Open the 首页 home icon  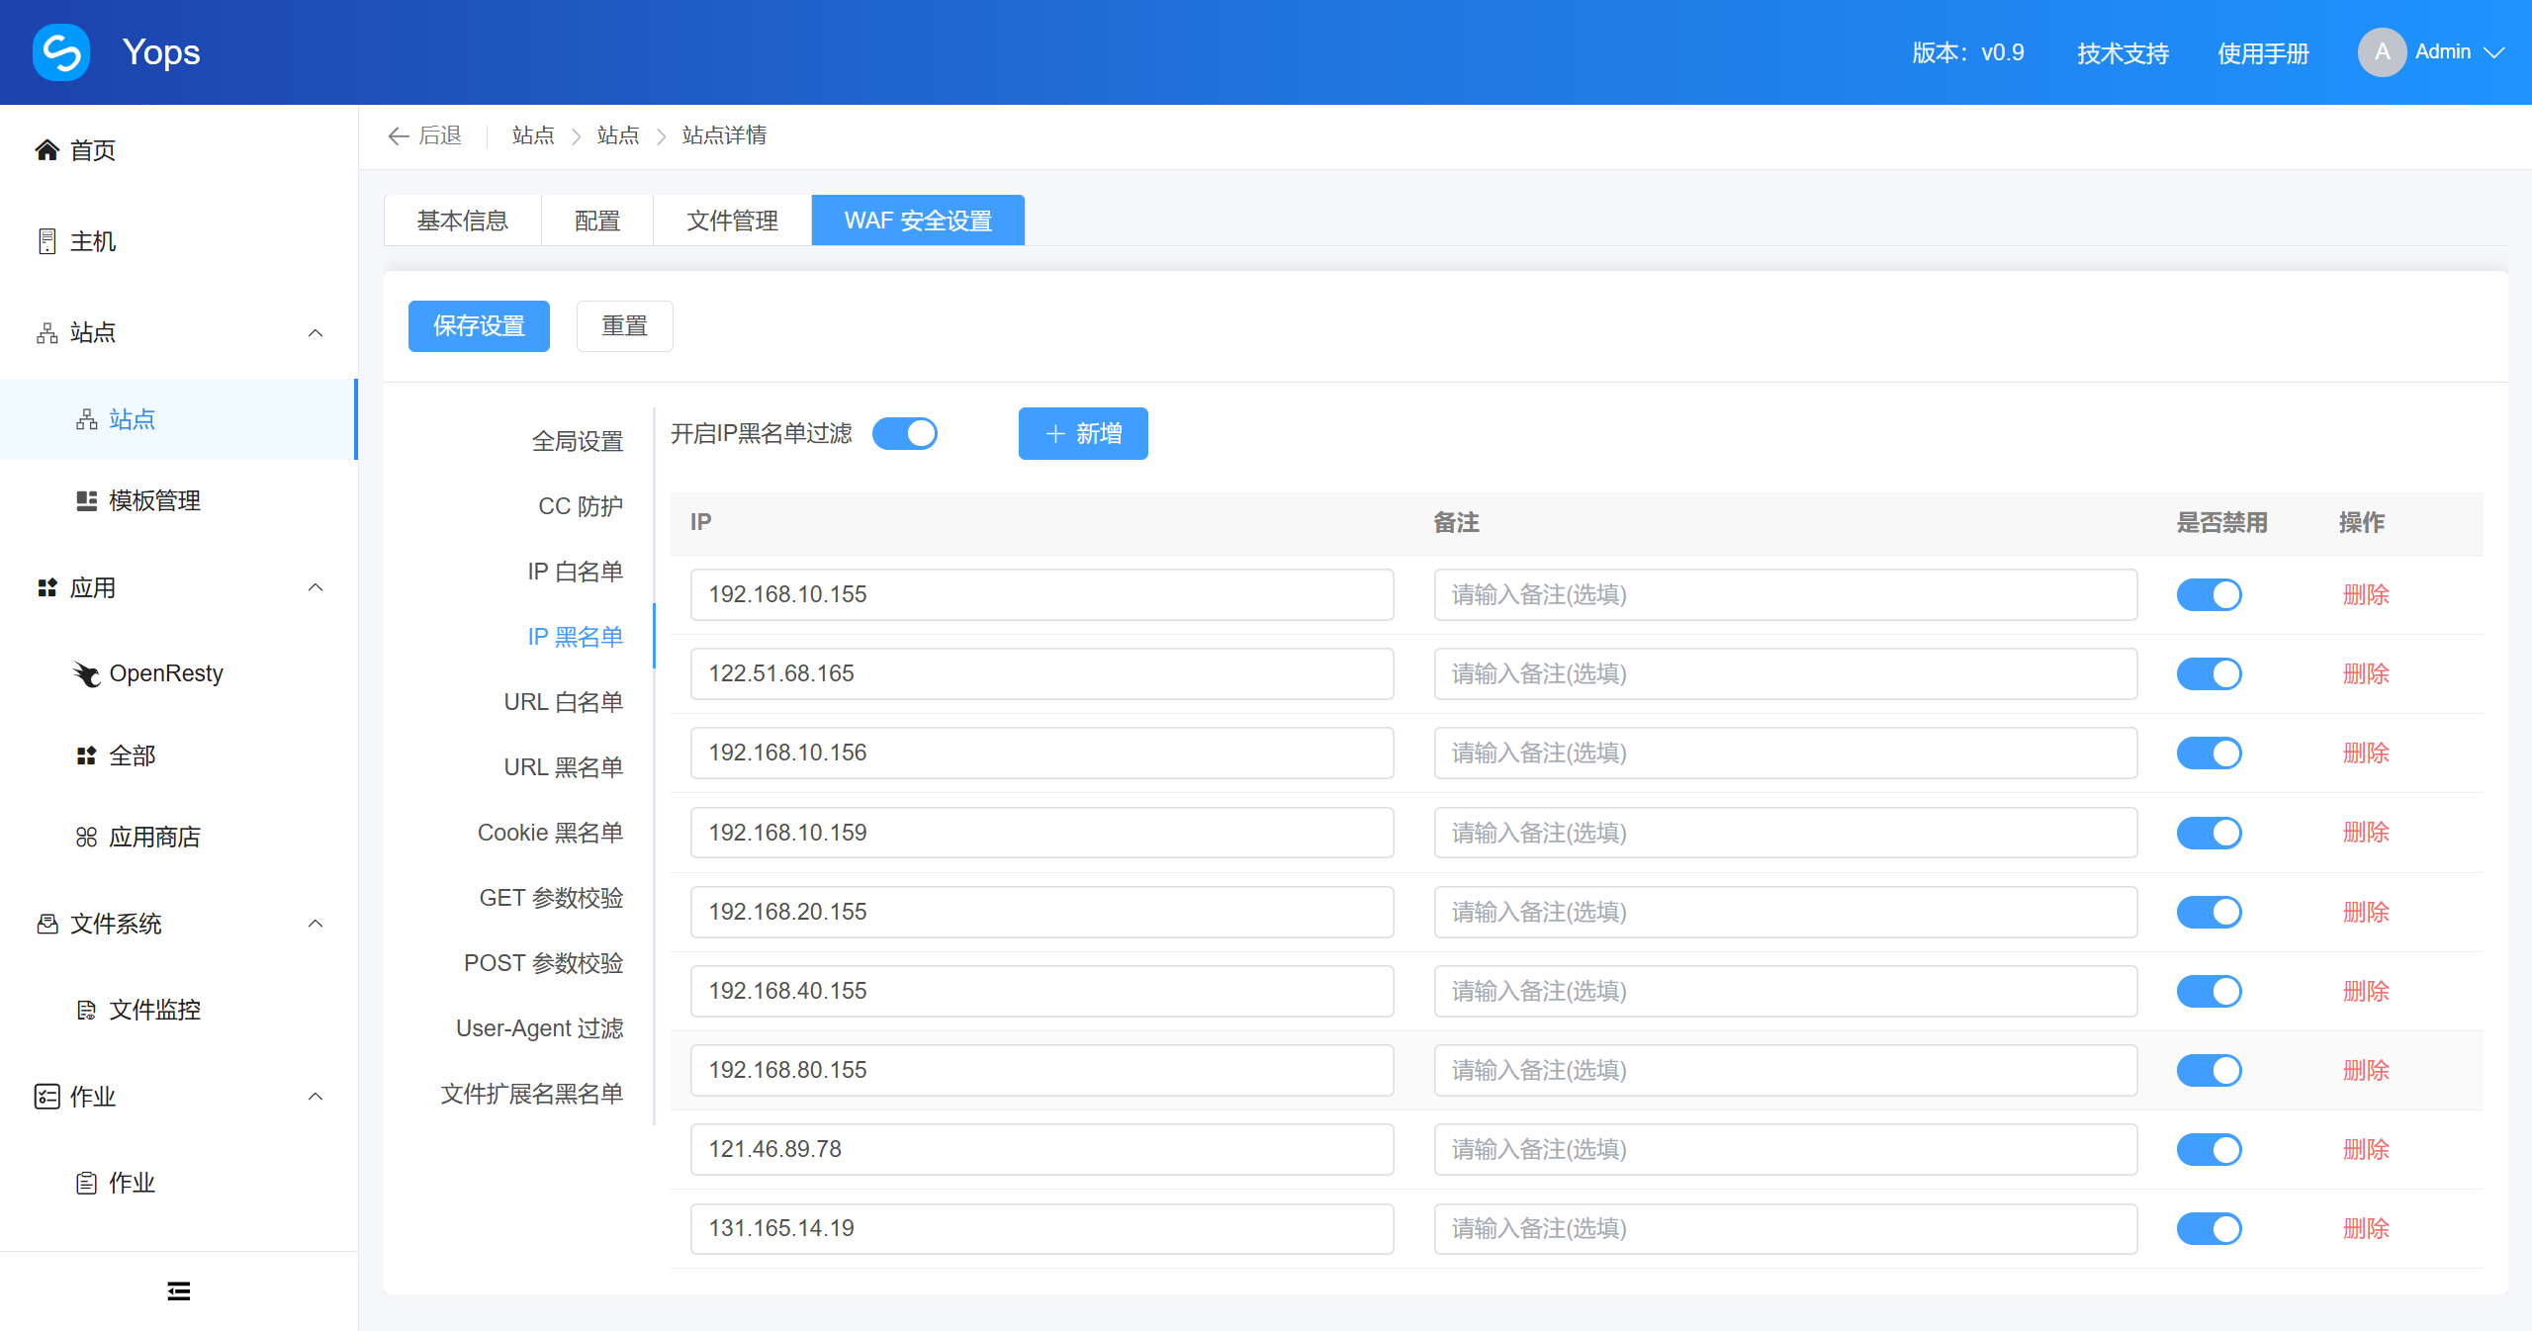pos(46,150)
